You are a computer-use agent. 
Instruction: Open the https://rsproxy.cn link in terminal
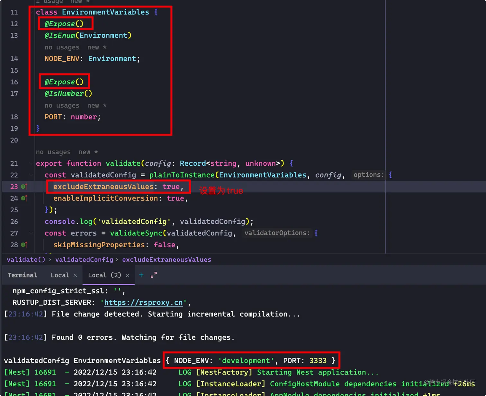click(143, 303)
